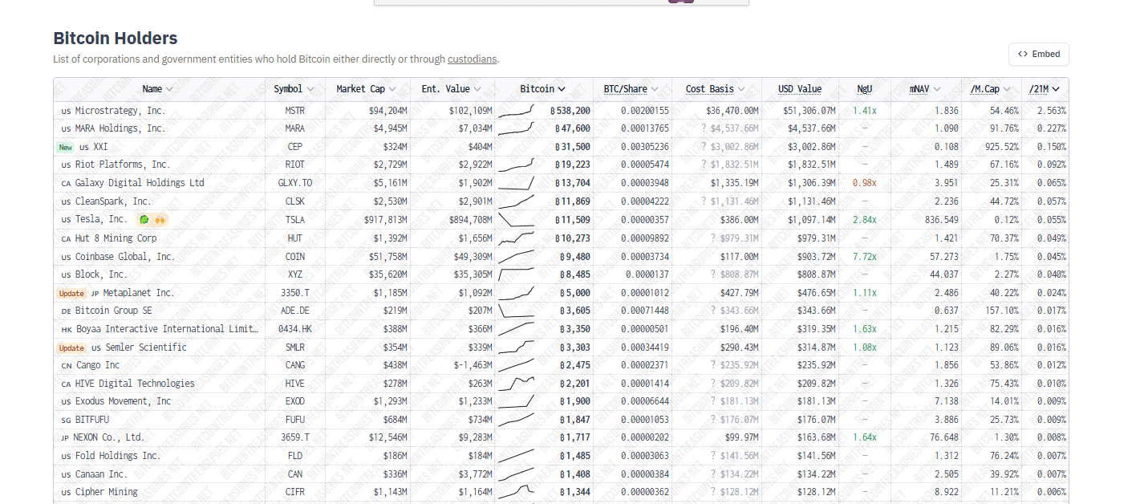
Task: Sort by /M.Cap column header
Action: click(990, 89)
